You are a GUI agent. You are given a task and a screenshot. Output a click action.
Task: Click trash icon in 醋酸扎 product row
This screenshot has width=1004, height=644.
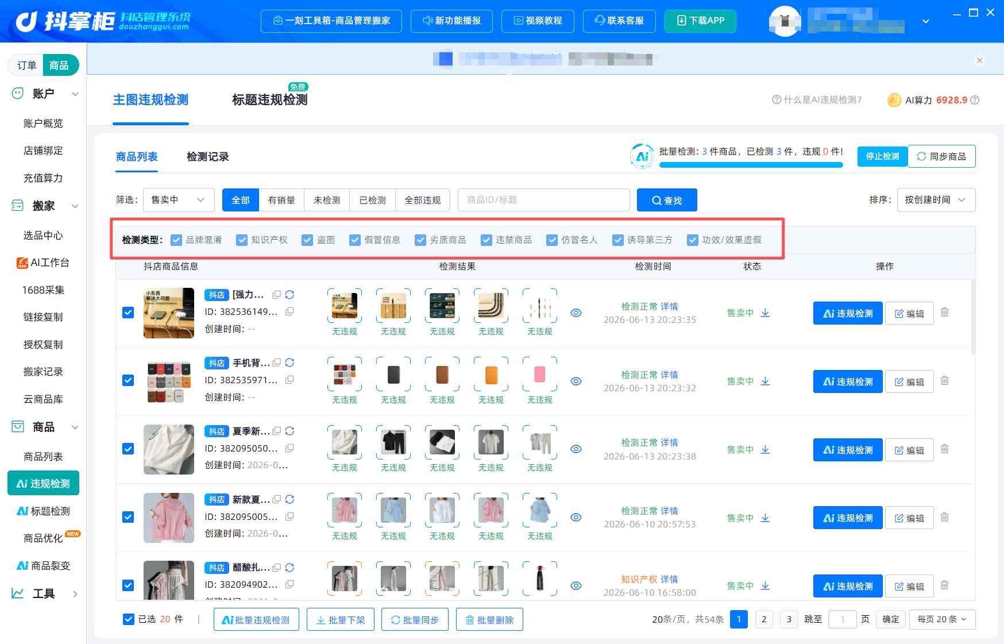tap(945, 585)
